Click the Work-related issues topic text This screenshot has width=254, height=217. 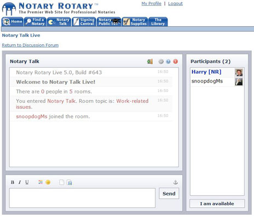(82, 104)
